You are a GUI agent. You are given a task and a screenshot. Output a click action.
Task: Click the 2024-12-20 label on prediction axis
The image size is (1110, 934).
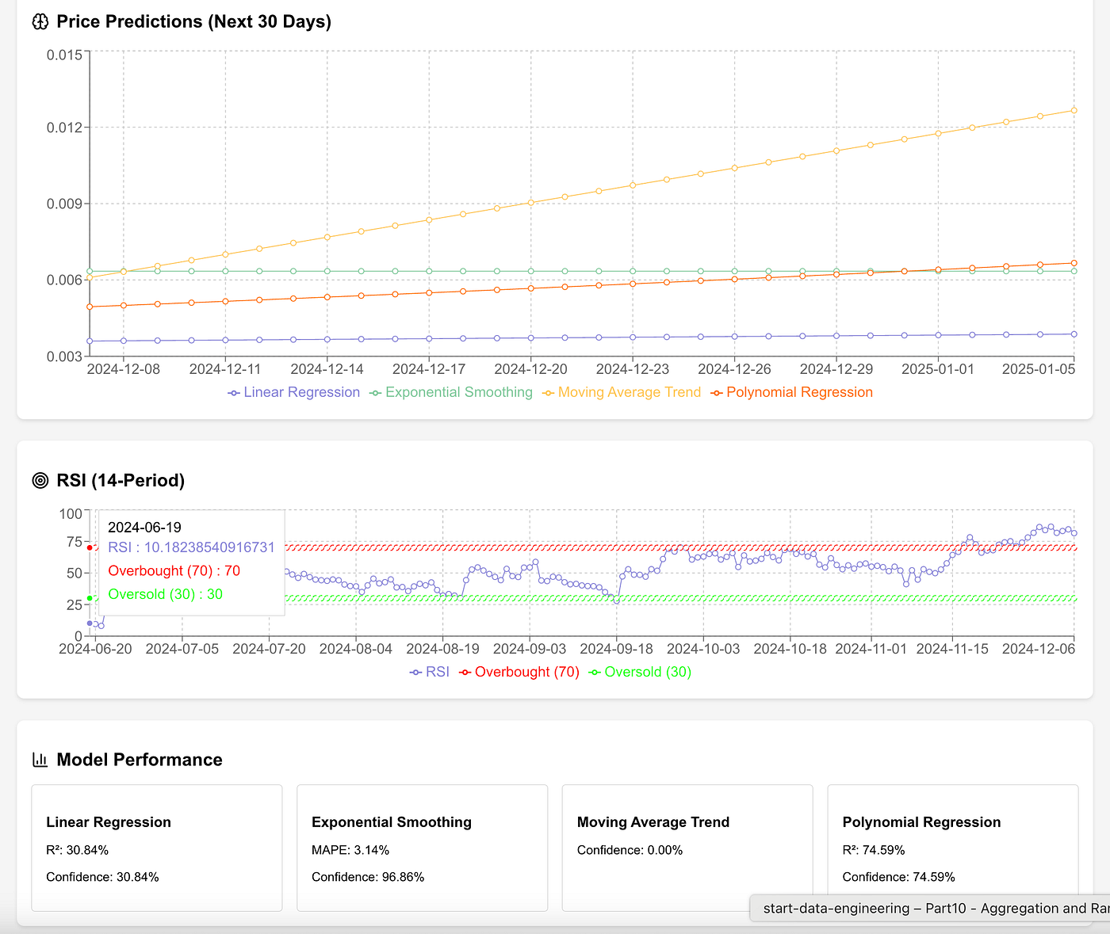click(x=530, y=369)
